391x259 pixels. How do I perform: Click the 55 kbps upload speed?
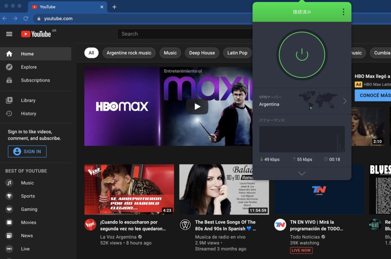pos(302,159)
